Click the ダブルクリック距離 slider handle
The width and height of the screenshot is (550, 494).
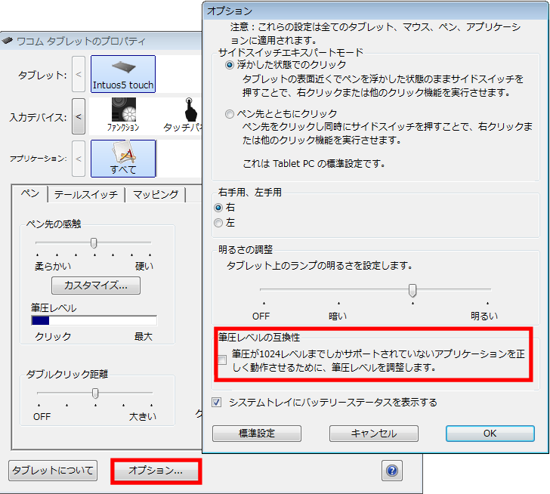coord(95,393)
